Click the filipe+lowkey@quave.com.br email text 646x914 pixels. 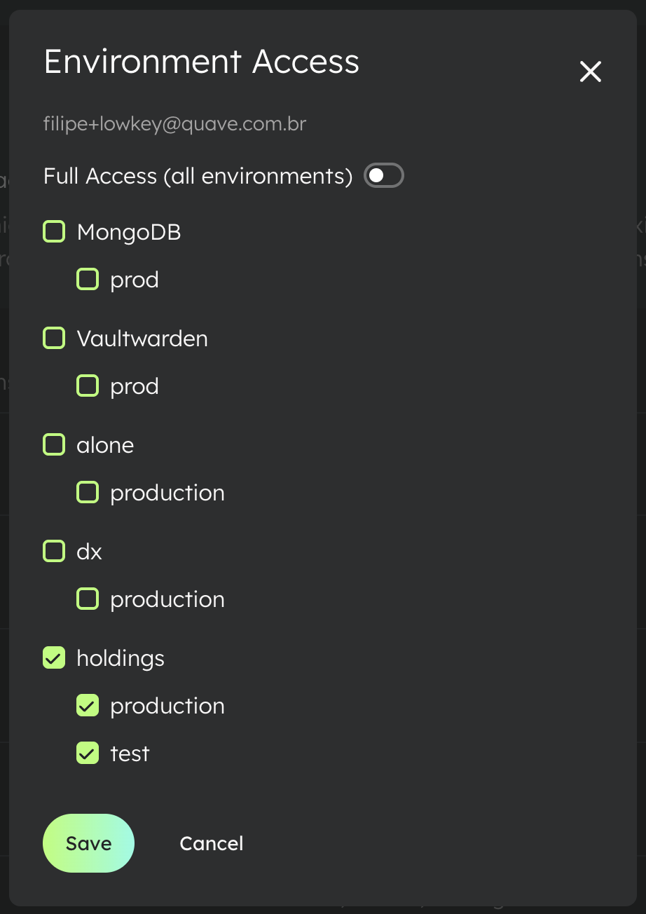[x=175, y=124]
